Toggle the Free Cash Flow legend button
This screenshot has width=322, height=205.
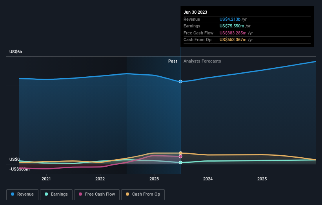point(97,194)
